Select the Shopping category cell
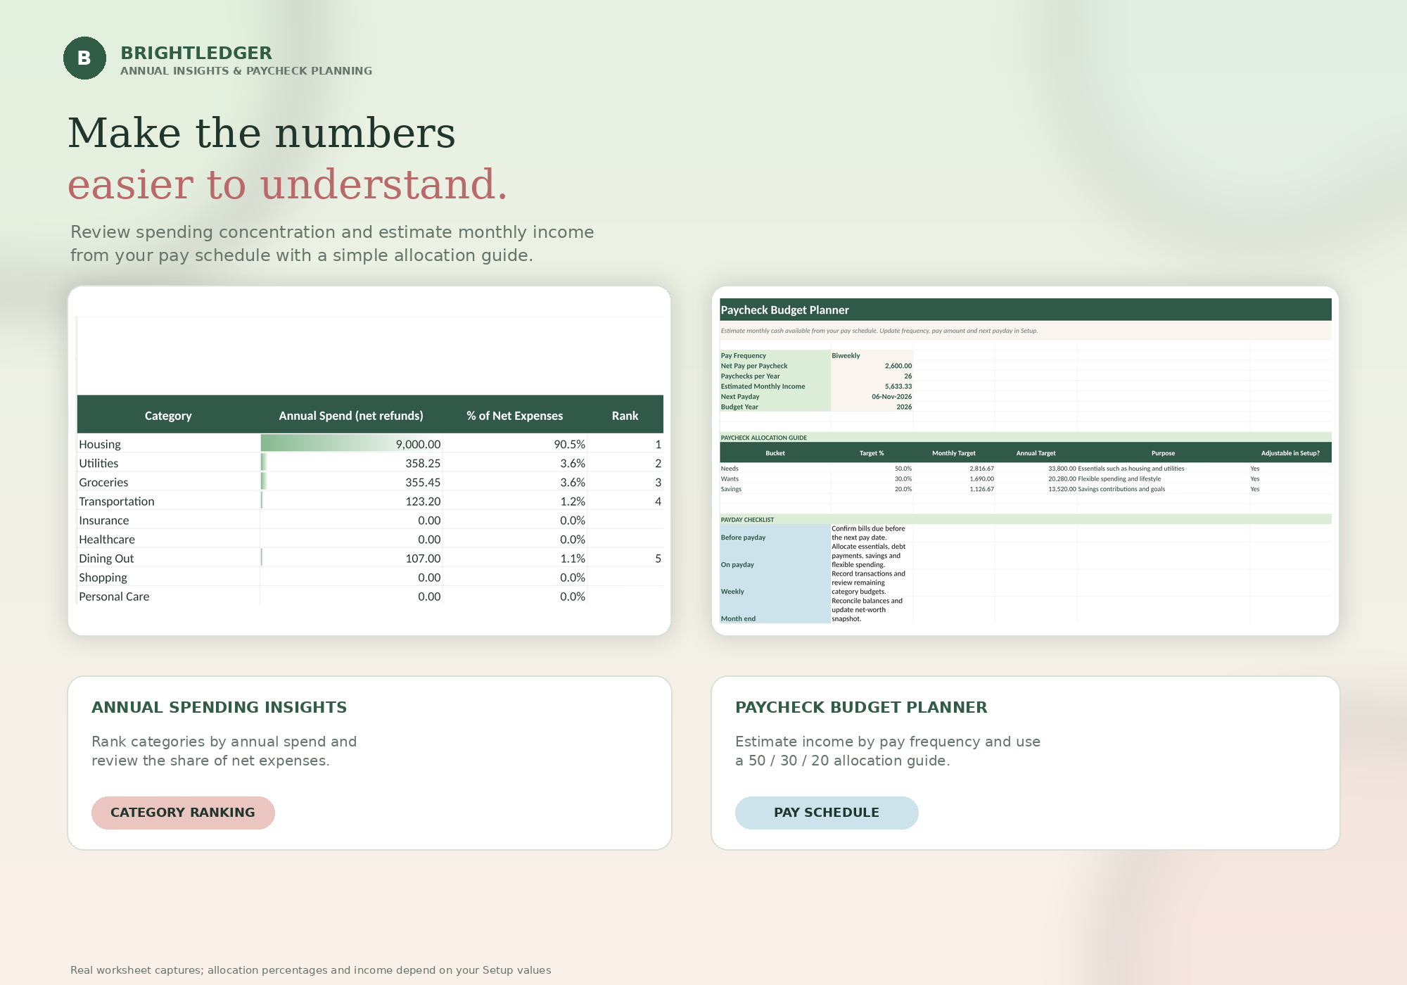The image size is (1407, 985). click(169, 577)
